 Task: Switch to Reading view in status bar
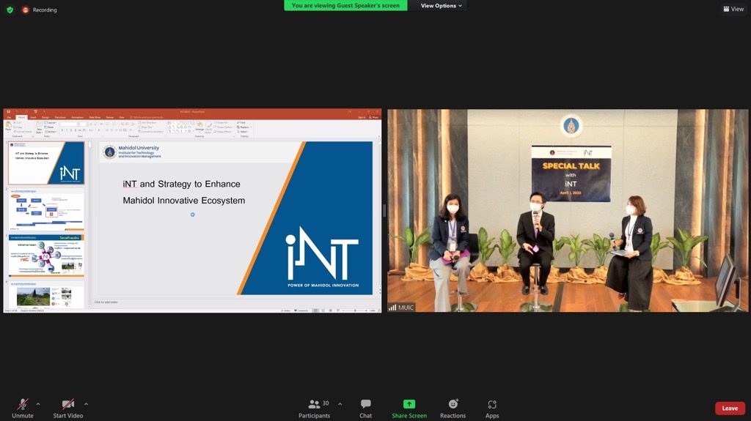tap(331, 310)
